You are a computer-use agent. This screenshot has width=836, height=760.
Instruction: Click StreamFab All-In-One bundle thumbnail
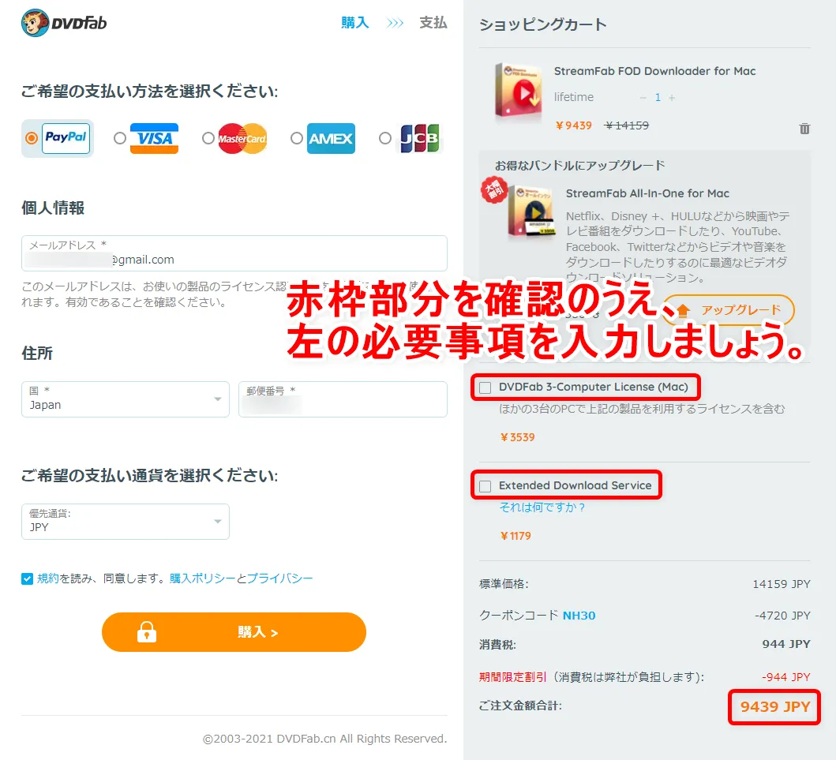(531, 211)
